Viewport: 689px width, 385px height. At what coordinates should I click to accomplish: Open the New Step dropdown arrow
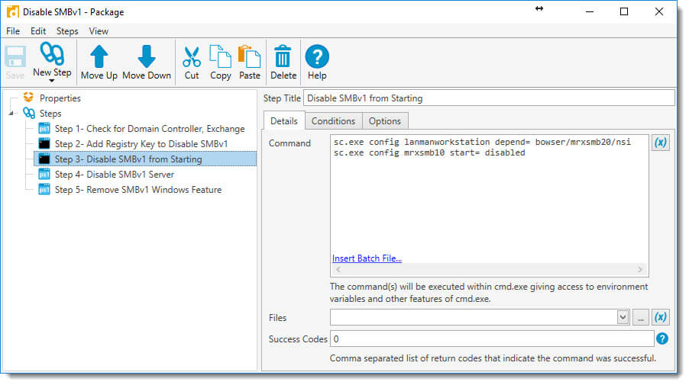[51, 81]
